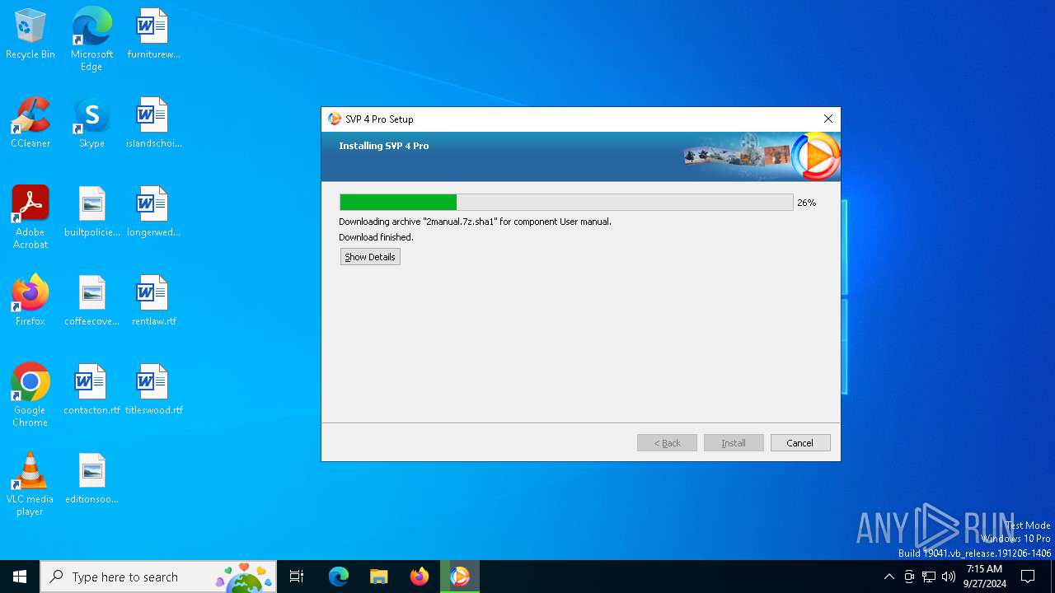Screen dimensions: 1055x593
Task: Click the 26% progress label
Action: point(806,203)
